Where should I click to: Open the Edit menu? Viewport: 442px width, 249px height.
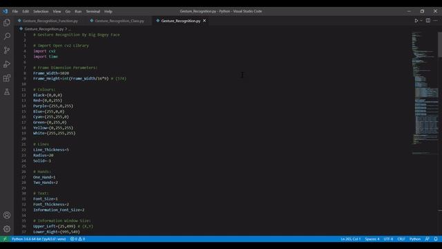tap(26, 11)
